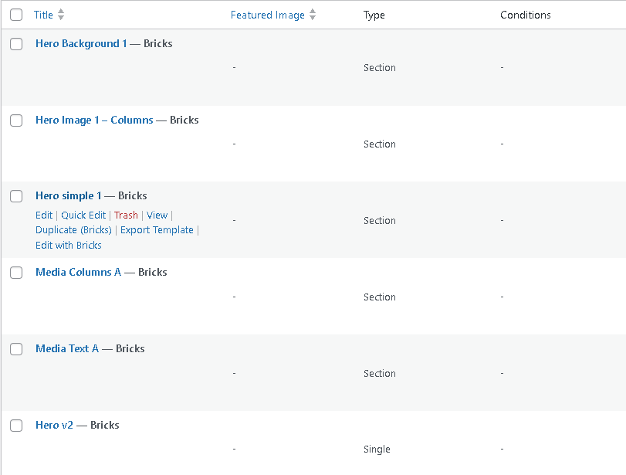
Task: Click Edit with Bricks for Hero simple 1
Action: click(69, 245)
